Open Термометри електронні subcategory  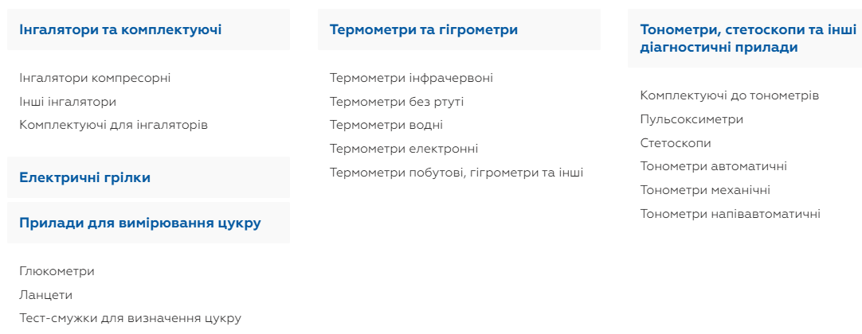[x=404, y=149]
